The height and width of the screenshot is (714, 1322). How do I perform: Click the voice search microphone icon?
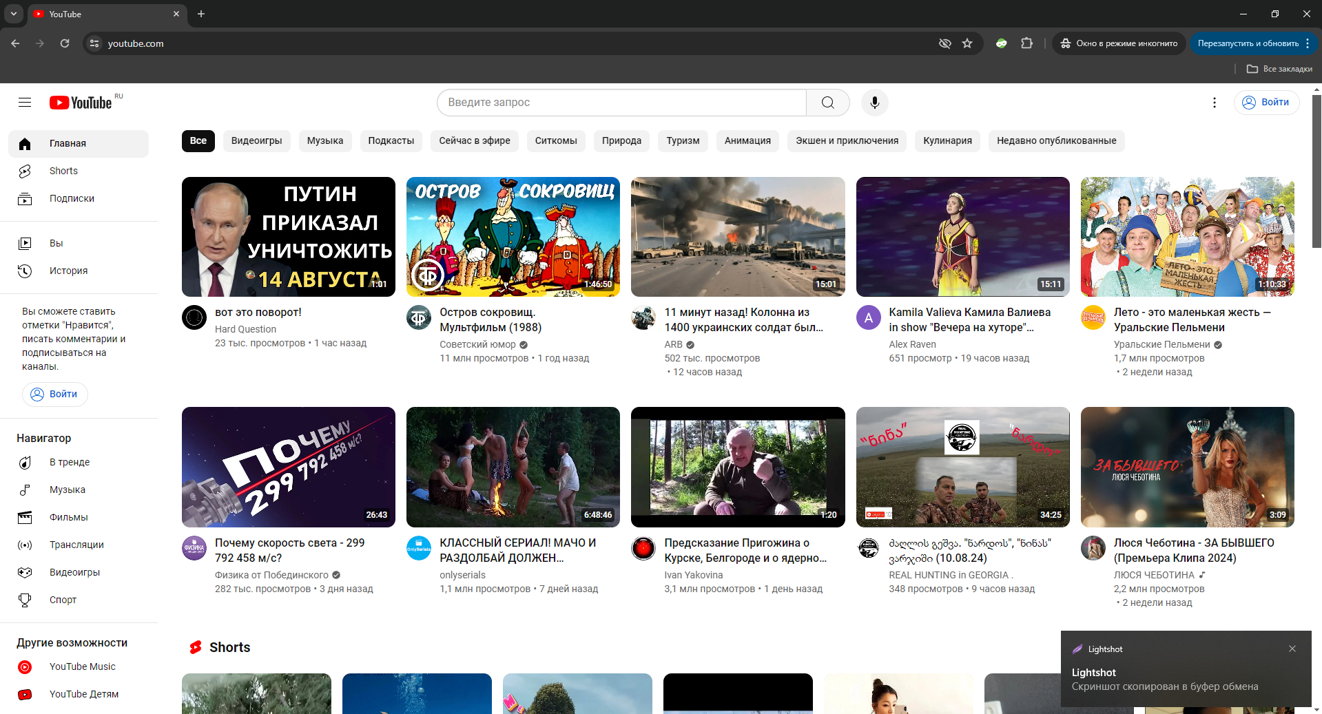tap(874, 103)
